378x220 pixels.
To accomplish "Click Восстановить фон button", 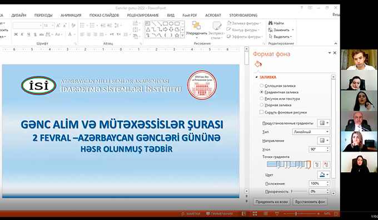I will pos(310,202).
